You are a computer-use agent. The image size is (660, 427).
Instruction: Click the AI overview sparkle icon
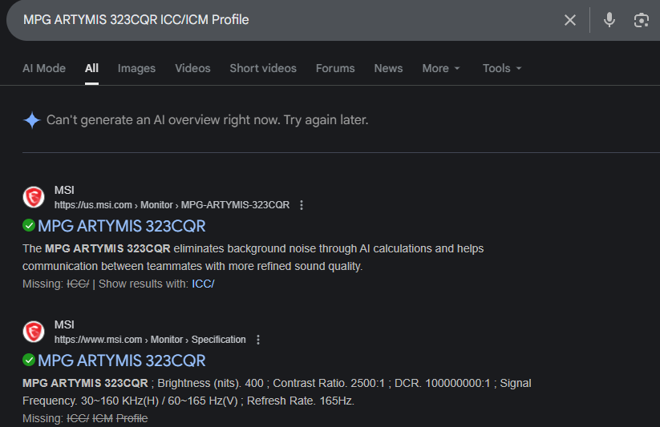(32, 120)
